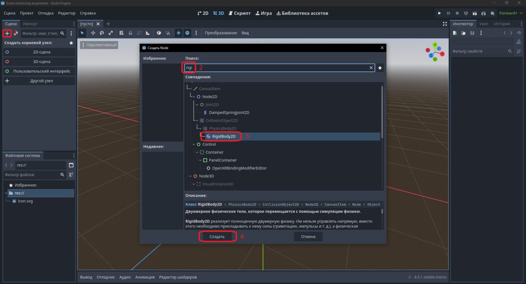Open sun and environment settings dots menu
The width and height of the screenshot is (526, 284).
pyautogui.click(x=196, y=33)
